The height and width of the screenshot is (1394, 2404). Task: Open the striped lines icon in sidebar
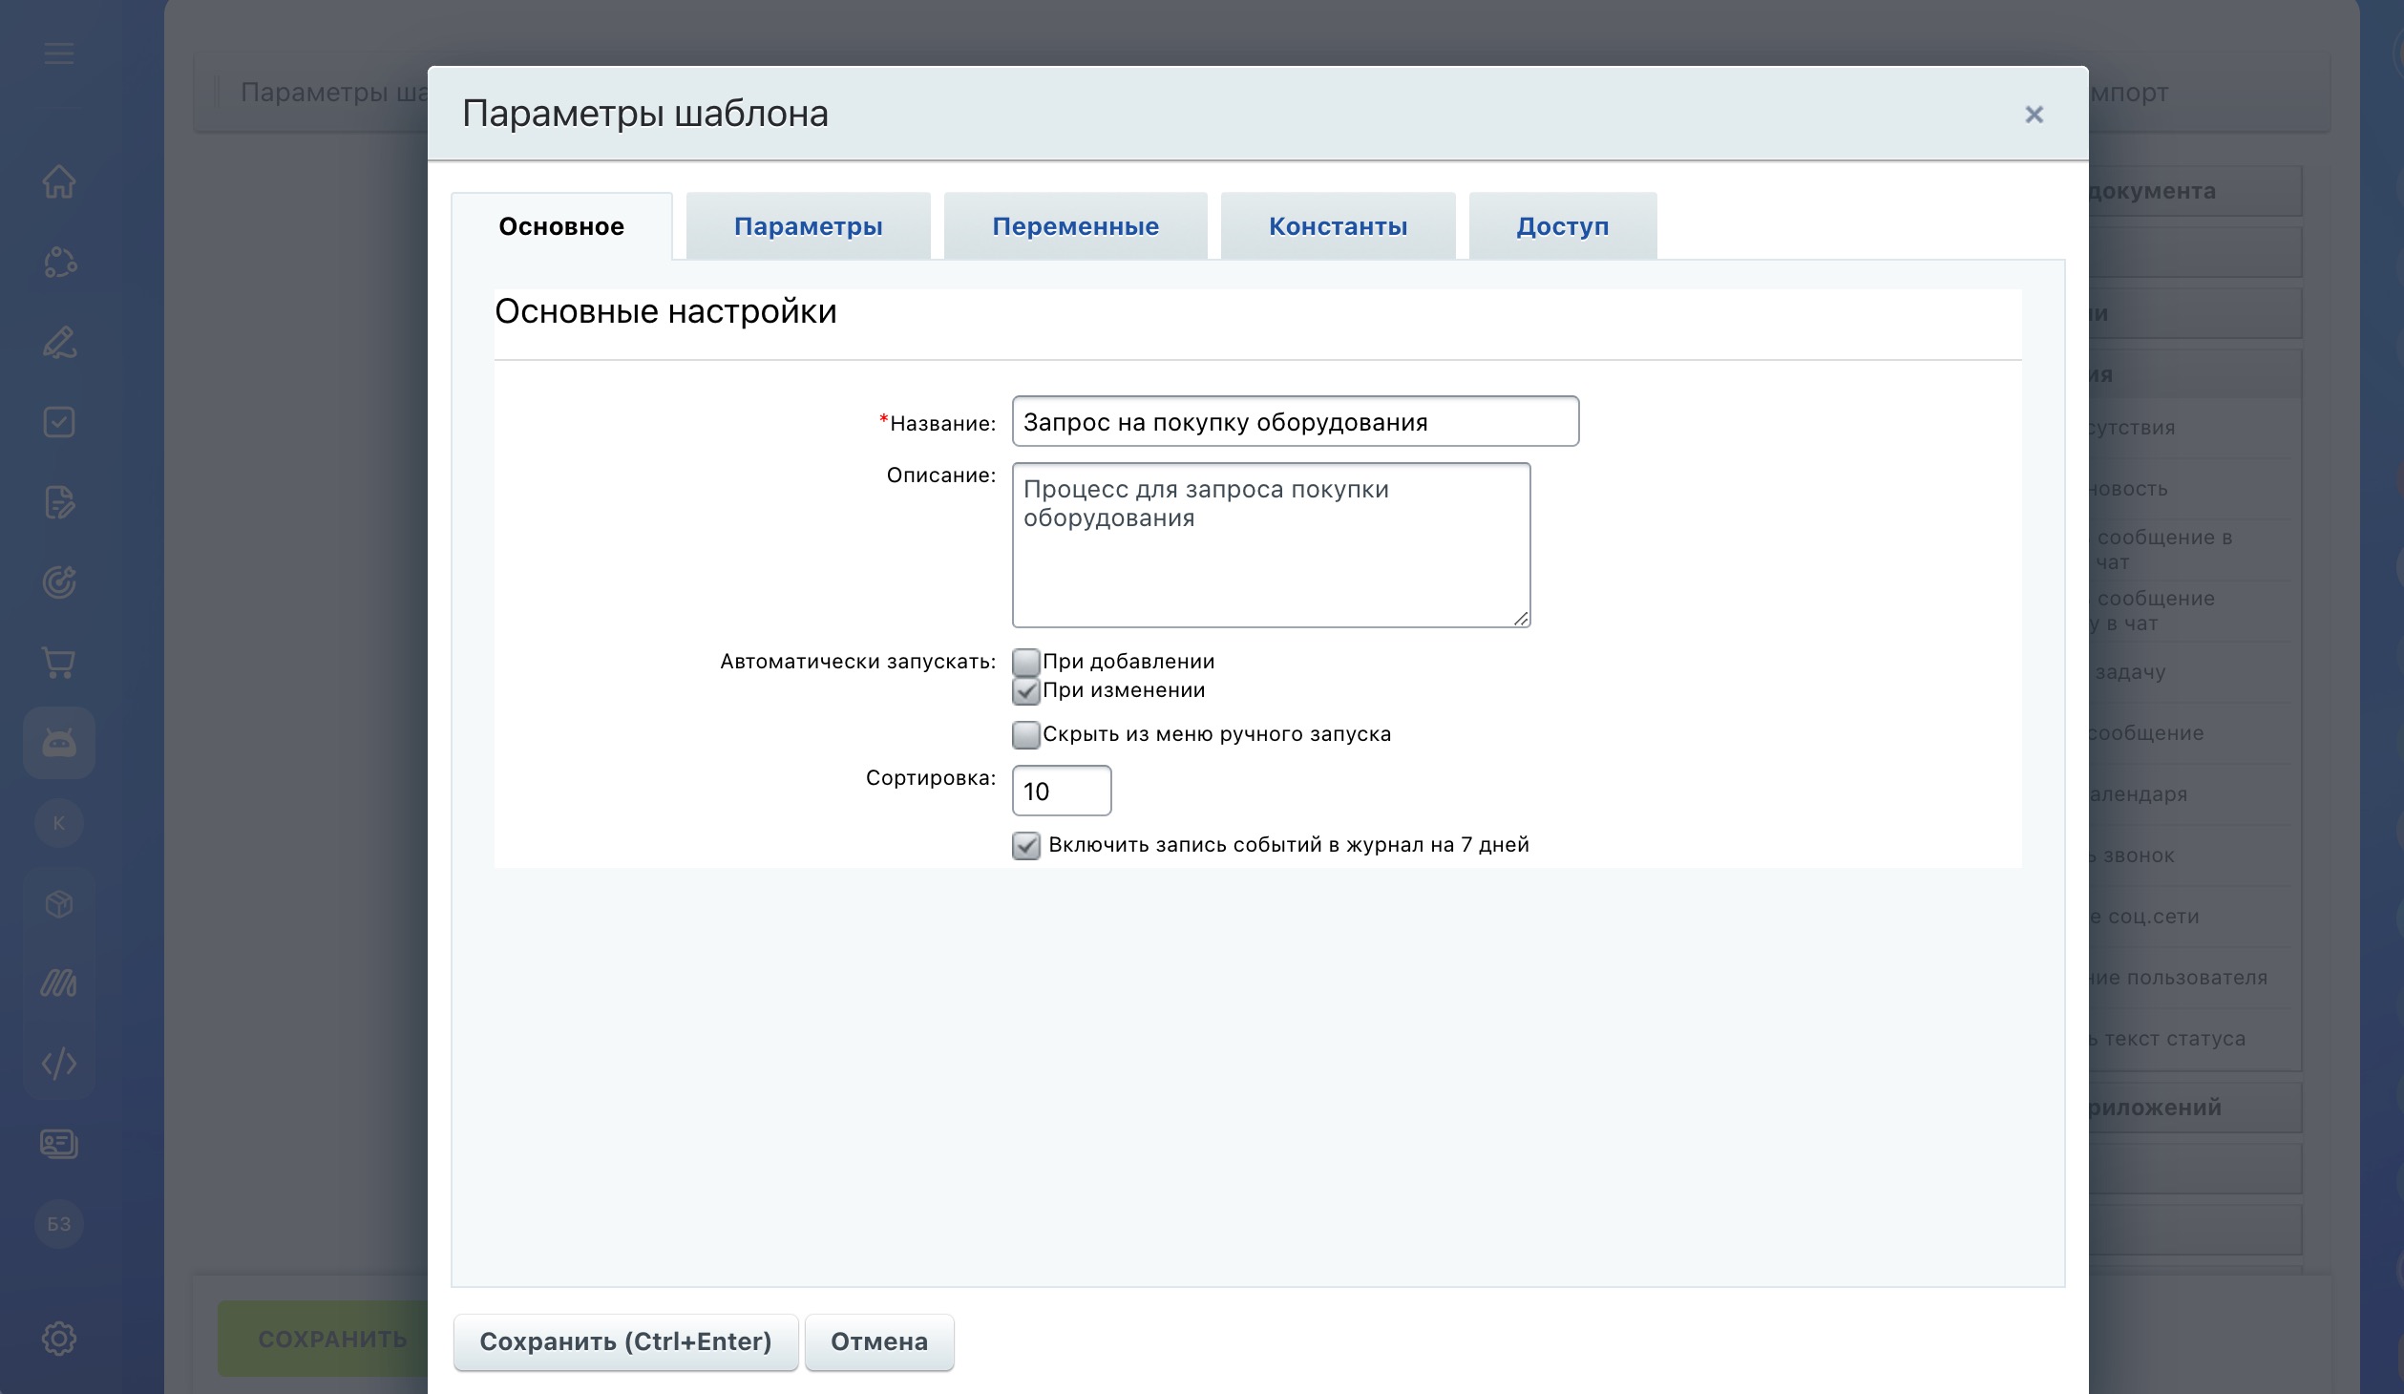click(59, 983)
